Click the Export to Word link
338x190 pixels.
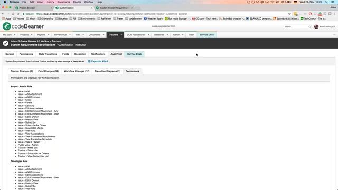(x=99, y=61)
